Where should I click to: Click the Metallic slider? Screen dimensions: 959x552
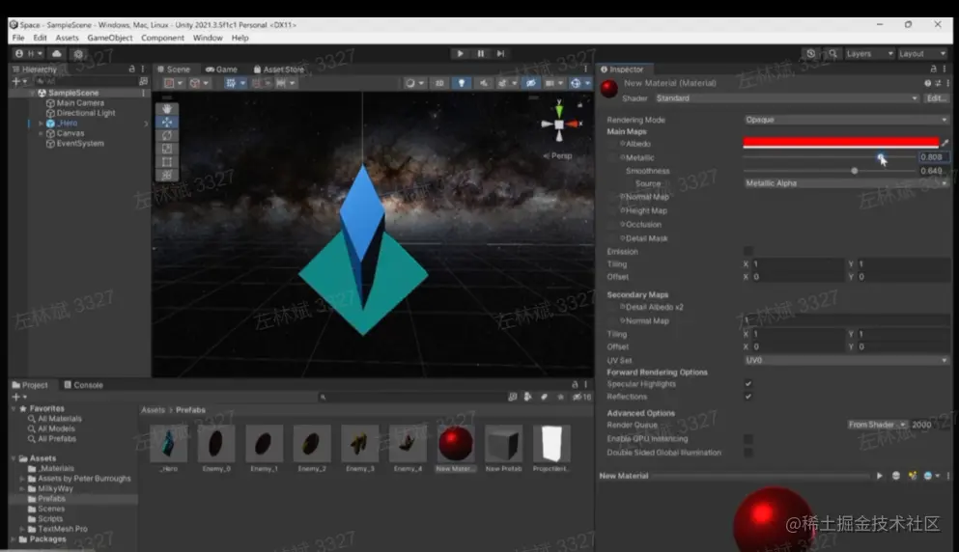point(829,157)
